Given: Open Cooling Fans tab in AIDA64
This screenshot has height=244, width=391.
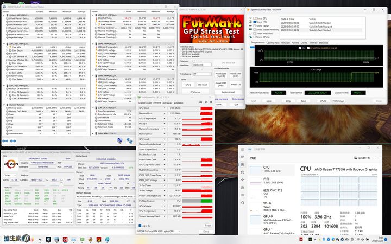Looking at the screenshot, I should (x=273, y=43).
